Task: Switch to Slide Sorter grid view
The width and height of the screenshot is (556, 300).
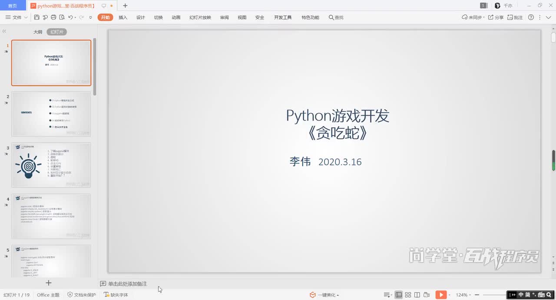Action: click(x=408, y=295)
